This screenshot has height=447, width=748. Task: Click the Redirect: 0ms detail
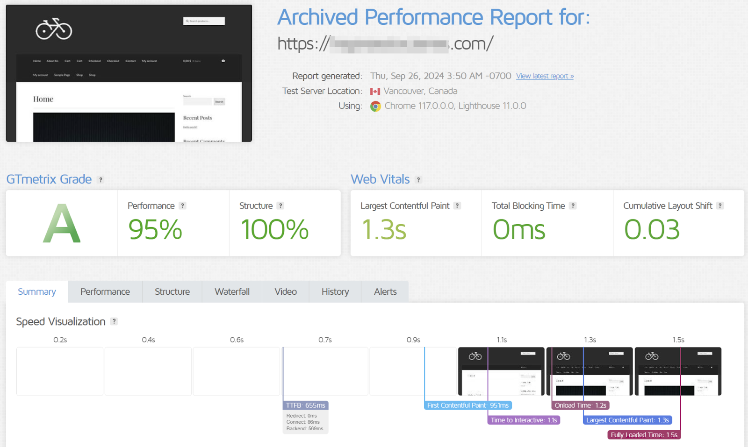(x=302, y=416)
